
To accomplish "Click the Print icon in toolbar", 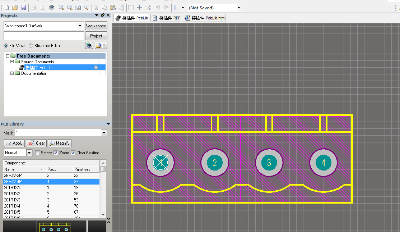I will pyautogui.click(x=33, y=8).
